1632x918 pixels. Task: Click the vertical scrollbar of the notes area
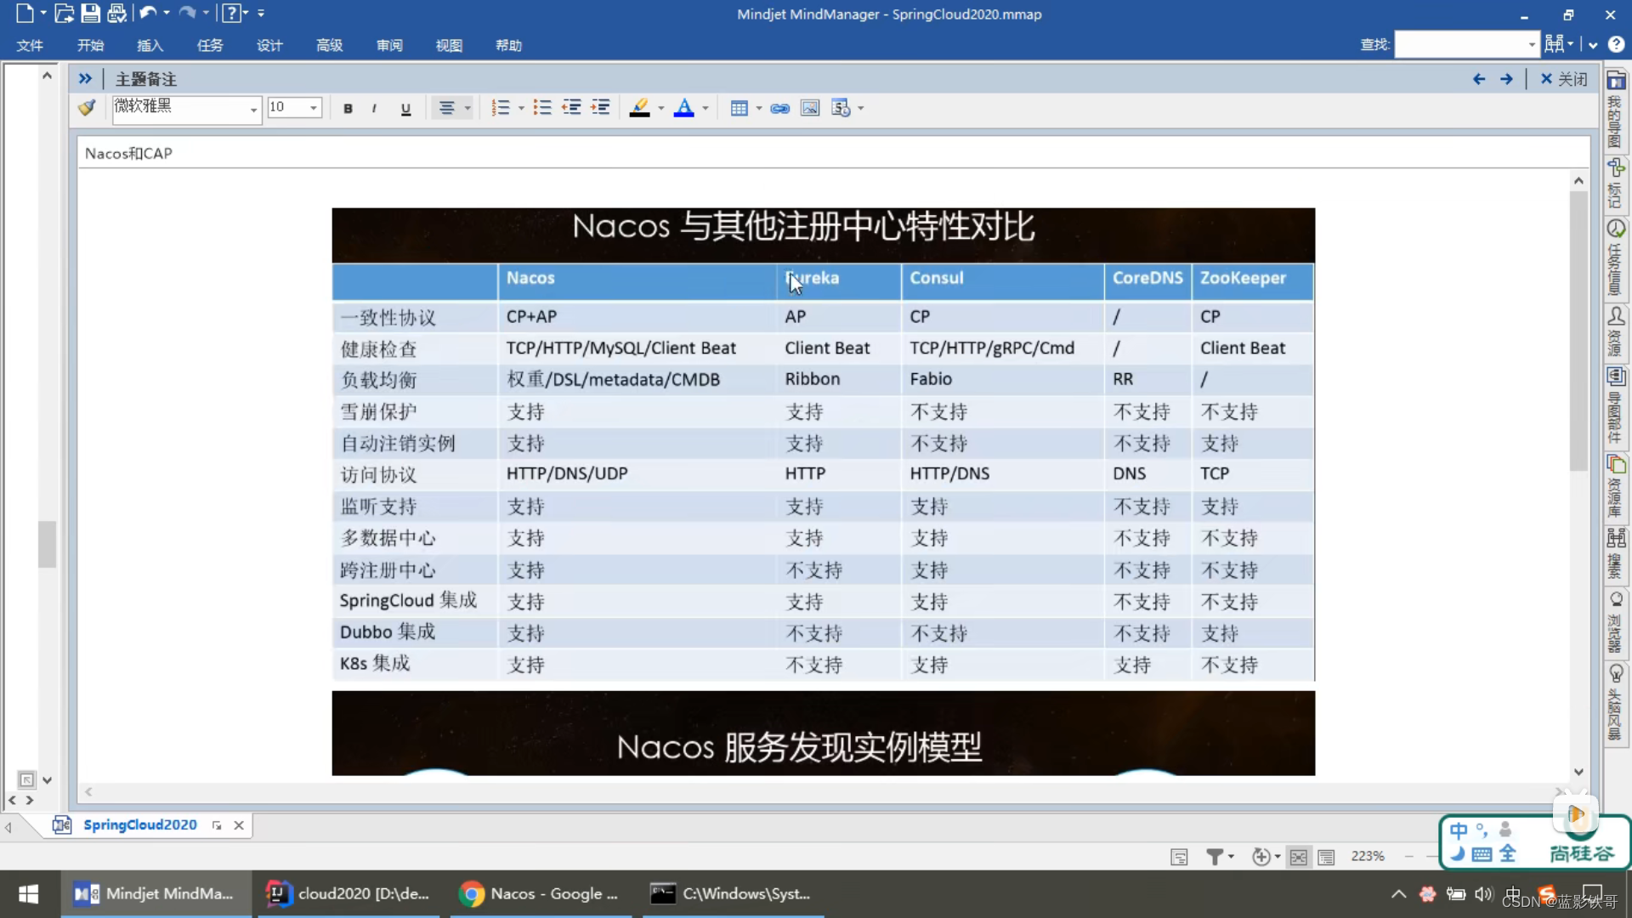(x=1578, y=331)
